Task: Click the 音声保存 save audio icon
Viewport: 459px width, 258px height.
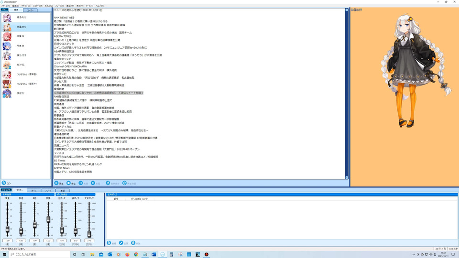Action: tap(108, 183)
